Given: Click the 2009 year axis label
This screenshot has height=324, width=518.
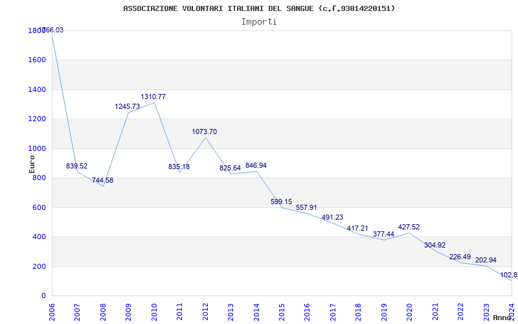Looking at the screenshot, I should click(128, 311).
